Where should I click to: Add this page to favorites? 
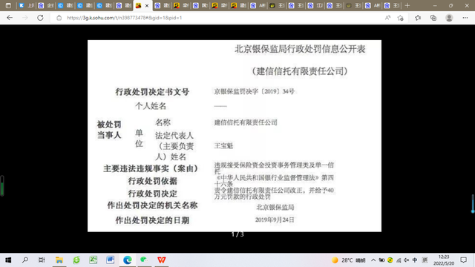(401, 18)
